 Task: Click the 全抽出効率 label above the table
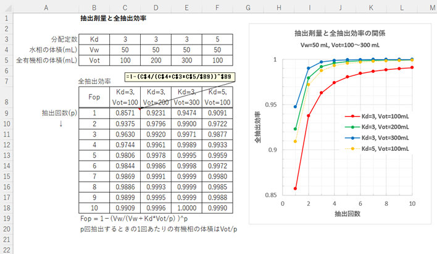[94, 81]
